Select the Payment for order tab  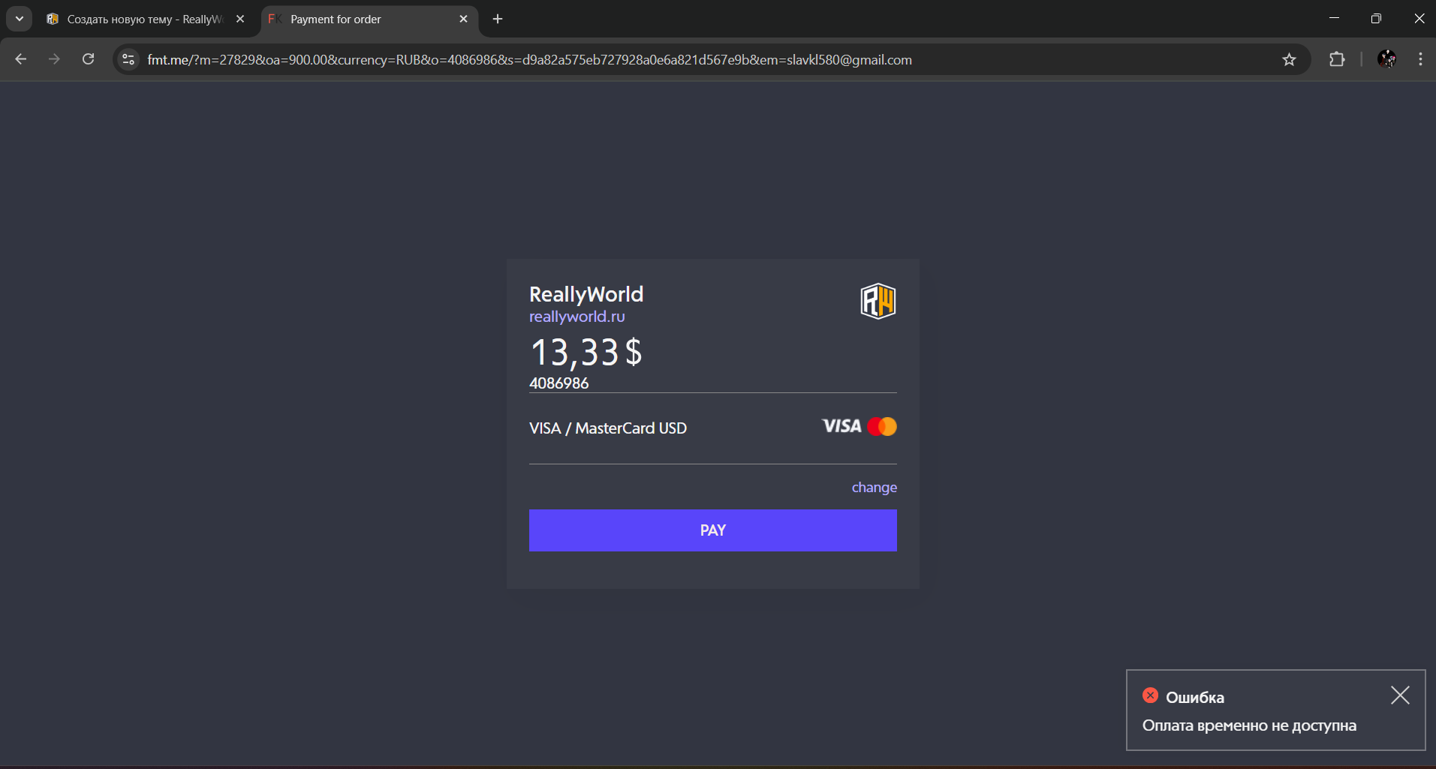(369, 19)
